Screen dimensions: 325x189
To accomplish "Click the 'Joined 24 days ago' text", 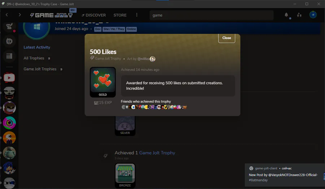I will tap(71, 29).
